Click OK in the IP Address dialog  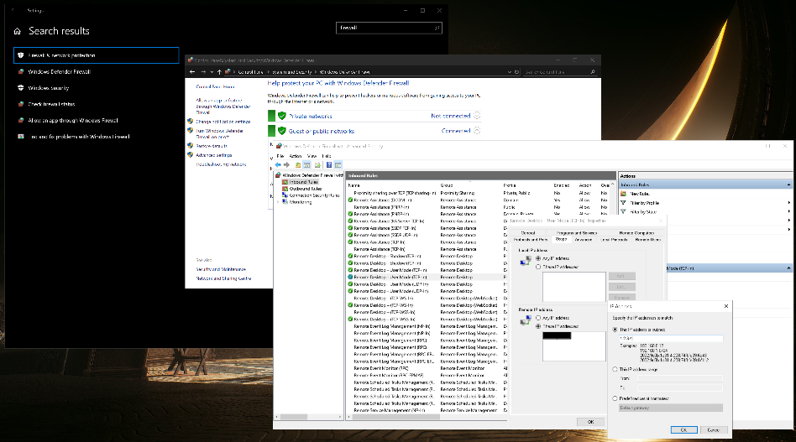click(683, 429)
